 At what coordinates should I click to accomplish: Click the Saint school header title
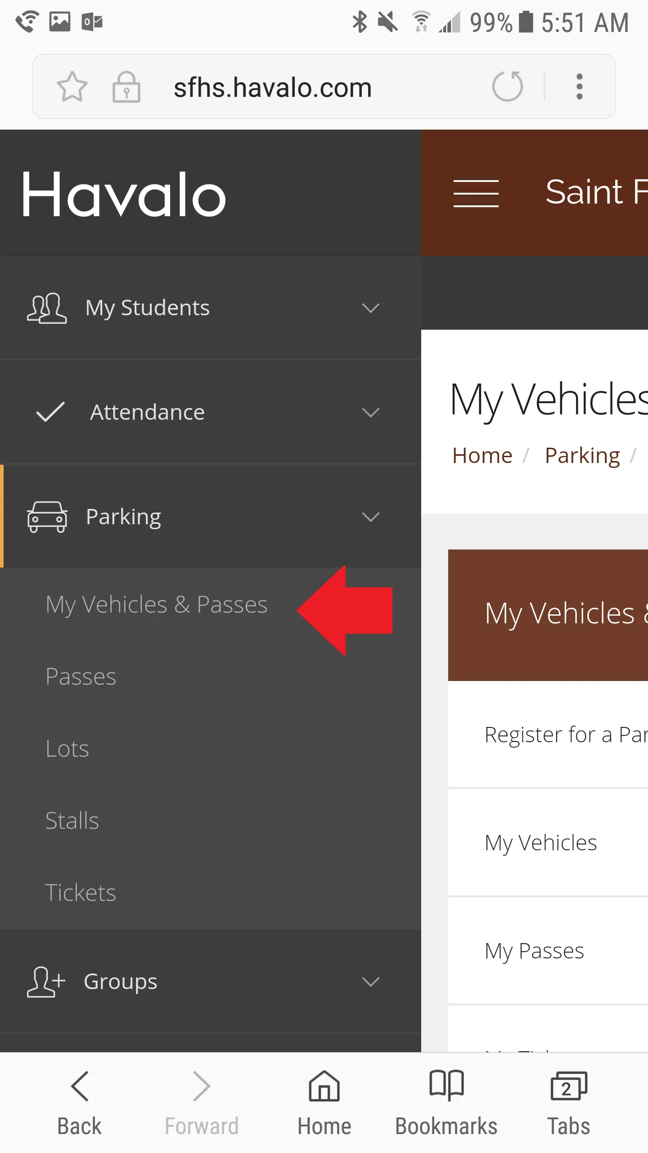pyautogui.click(x=596, y=192)
